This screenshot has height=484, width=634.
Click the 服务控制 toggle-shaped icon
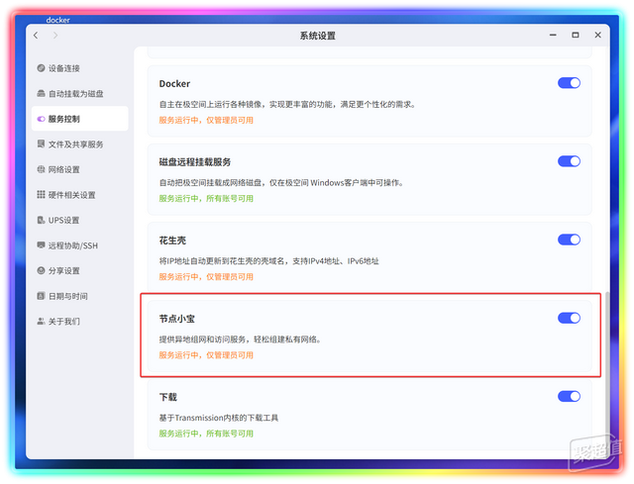point(41,119)
